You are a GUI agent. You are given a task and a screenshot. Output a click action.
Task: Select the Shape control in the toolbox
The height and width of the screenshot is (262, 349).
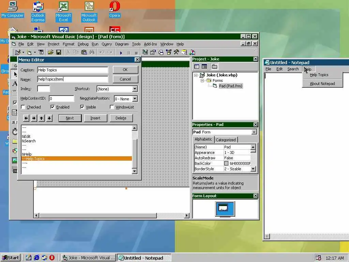(x=15, y=151)
